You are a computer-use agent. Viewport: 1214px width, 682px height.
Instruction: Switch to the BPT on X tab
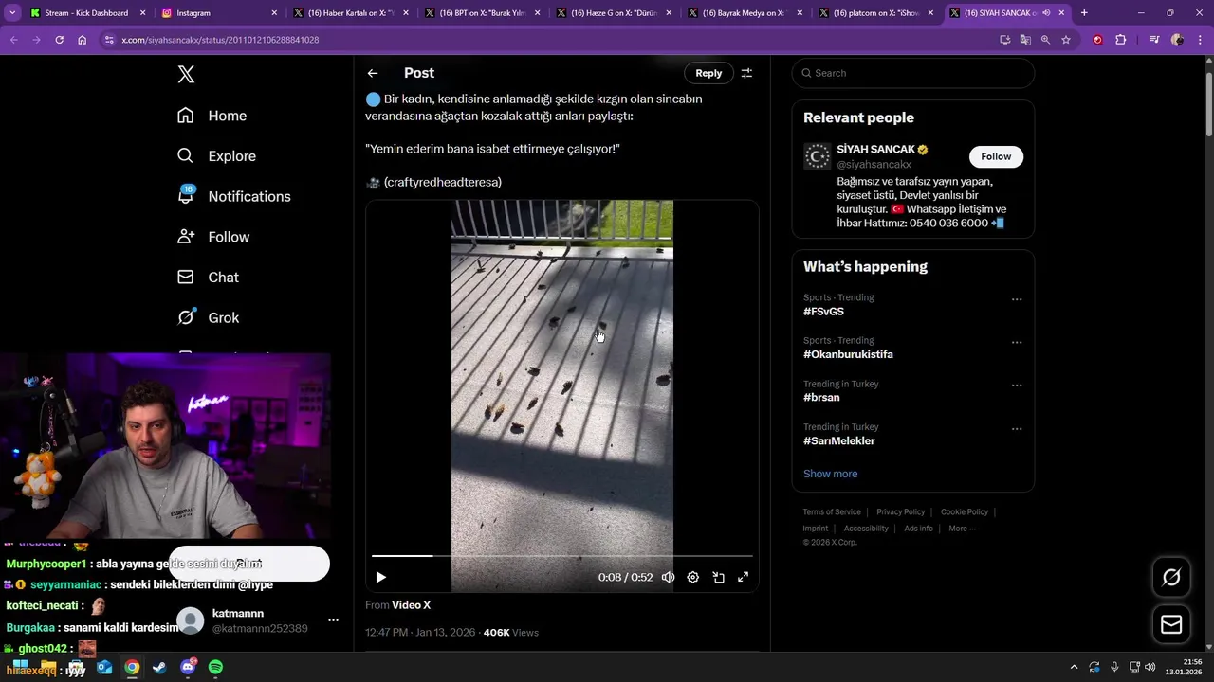click(482, 13)
